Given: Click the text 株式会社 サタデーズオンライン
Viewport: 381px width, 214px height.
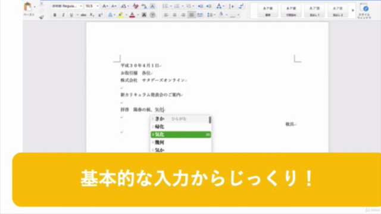Looking at the screenshot, I should tap(152, 80).
